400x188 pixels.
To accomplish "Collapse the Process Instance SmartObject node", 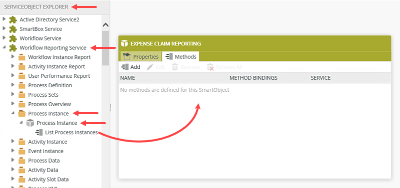I will pyautogui.click(x=21, y=123).
